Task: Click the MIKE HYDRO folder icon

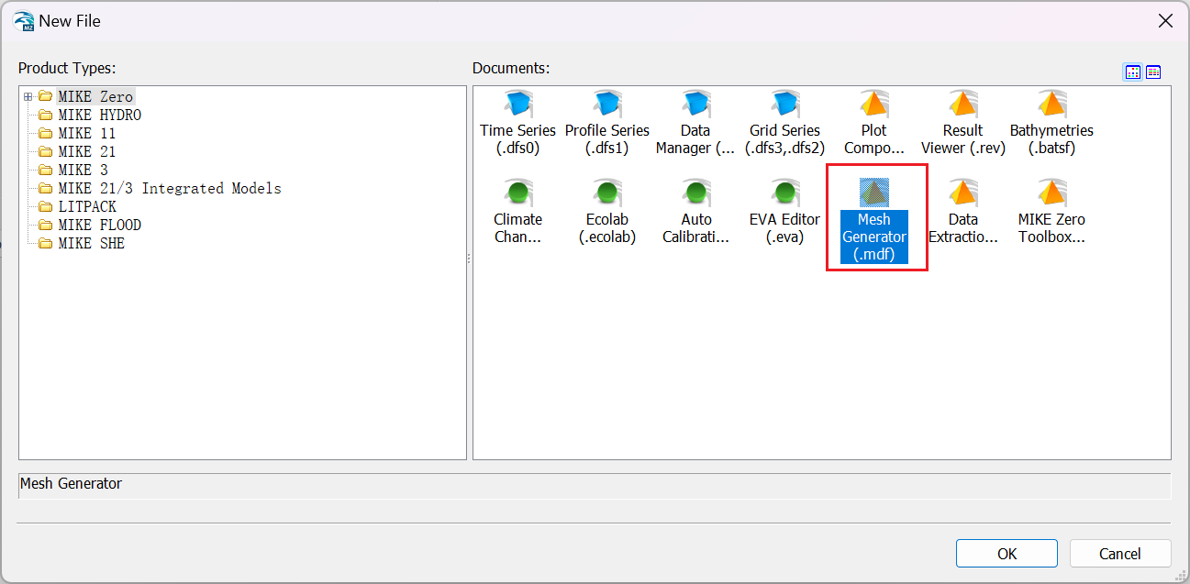Action: coord(45,115)
